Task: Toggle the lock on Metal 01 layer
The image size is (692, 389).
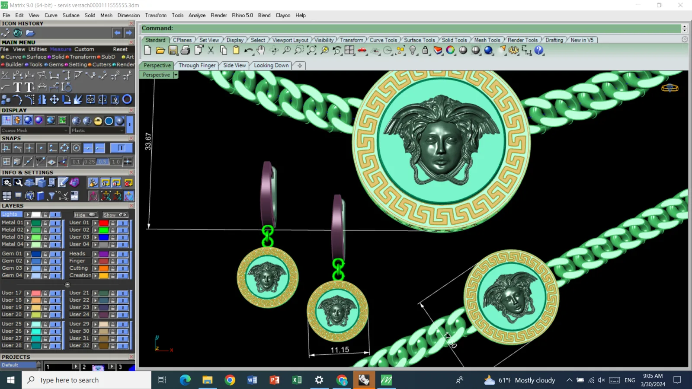Action: click(45, 223)
